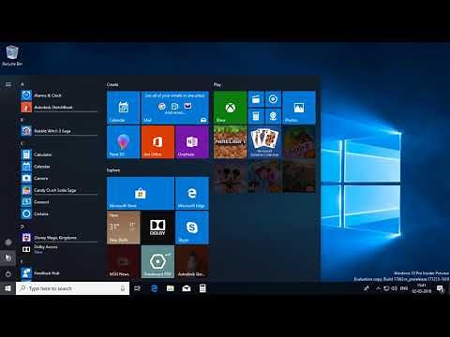Image resolution: width=450 pixels, height=337 pixels.
Task: Open the Photos tile
Action: pos(299,108)
